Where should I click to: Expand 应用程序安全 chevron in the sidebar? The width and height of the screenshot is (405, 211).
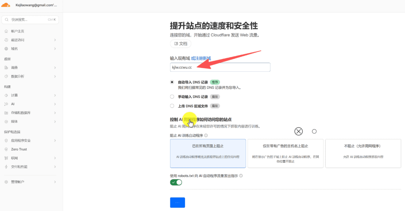(55, 141)
